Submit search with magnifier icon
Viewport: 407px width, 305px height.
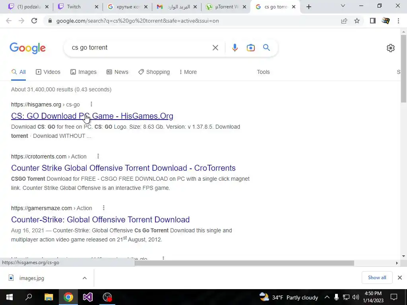266,48
